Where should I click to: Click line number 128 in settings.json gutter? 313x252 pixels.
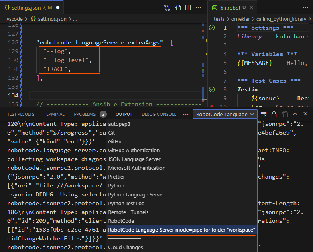click(x=13, y=42)
